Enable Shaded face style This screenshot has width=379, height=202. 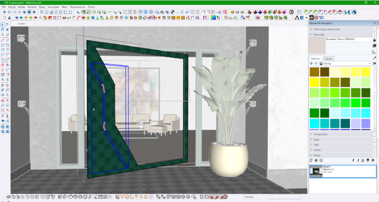(x=24, y=12)
